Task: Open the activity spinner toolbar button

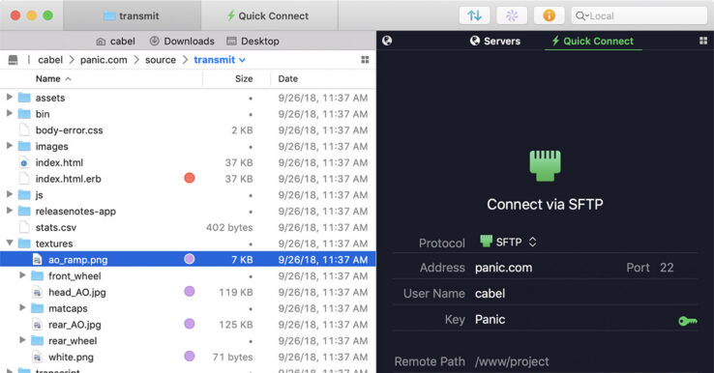Action: [512, 15]
